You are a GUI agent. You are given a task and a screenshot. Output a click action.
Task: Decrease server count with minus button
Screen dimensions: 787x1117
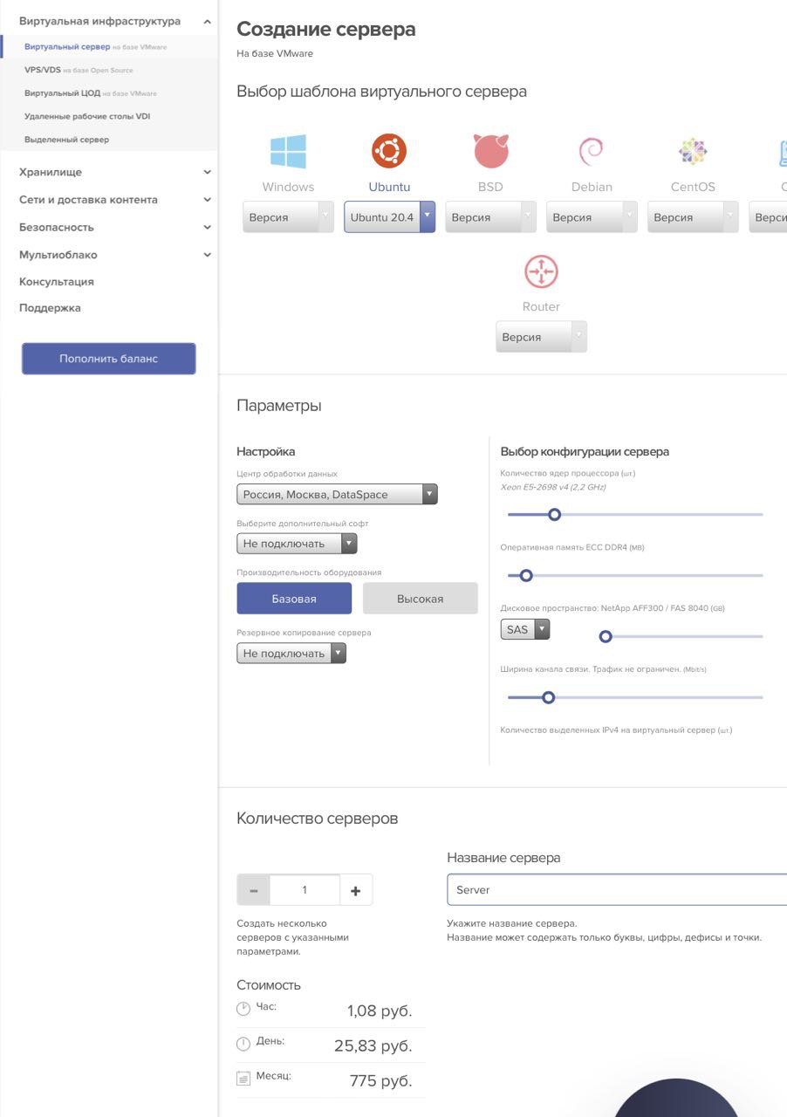254,890
